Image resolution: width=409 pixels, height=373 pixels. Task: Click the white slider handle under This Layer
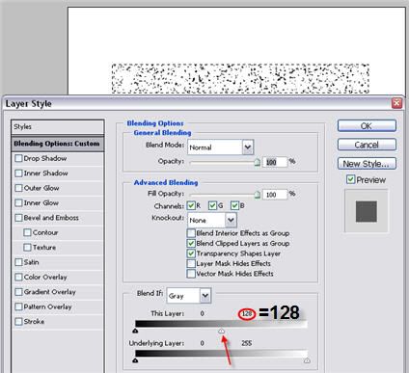tap(221, 331)
